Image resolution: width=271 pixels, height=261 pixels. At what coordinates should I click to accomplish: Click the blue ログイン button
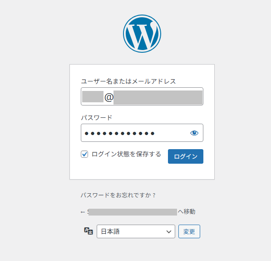[186, 156]
